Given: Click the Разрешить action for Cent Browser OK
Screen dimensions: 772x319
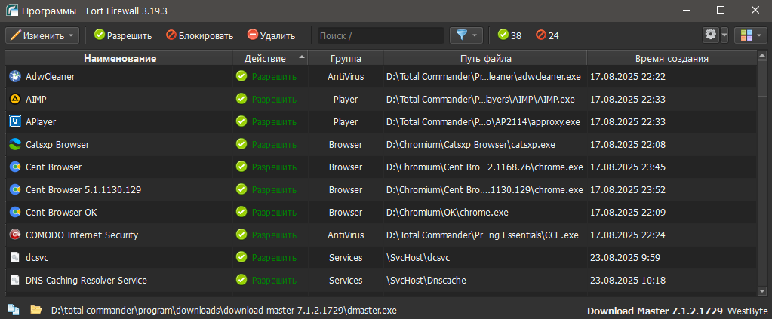Looking at the screenshot, I should [x=274, y=212].
